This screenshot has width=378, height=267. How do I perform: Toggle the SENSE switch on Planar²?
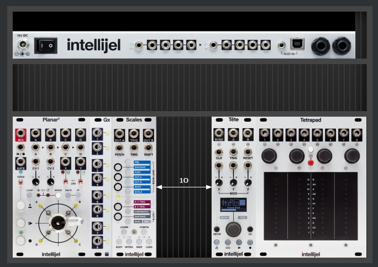point(21,182)
